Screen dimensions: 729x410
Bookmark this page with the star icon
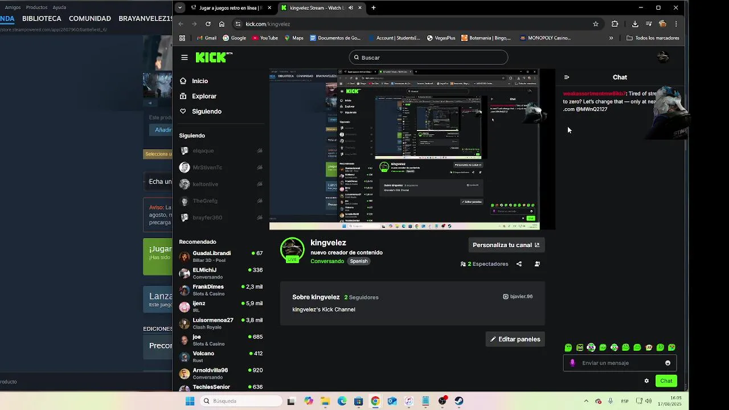596,24
